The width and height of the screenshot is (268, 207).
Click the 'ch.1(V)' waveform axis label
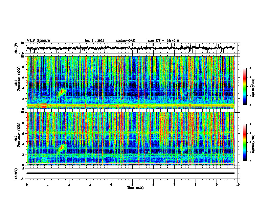click(16, 48)
